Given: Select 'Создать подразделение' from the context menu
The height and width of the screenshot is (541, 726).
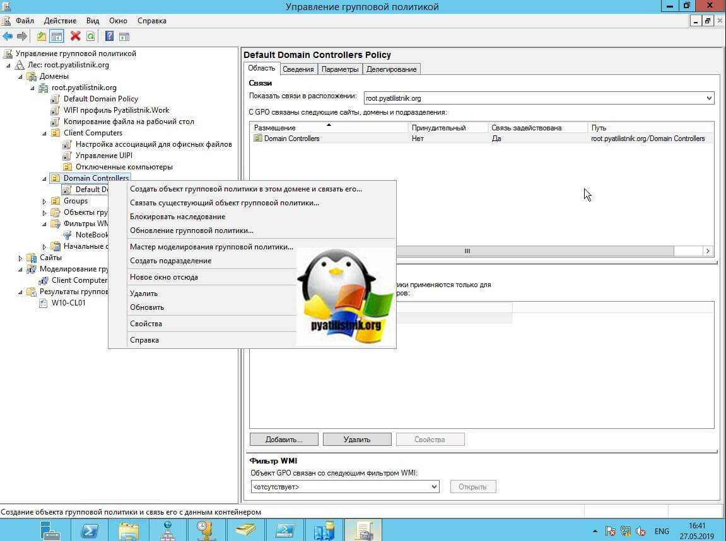Looking at the screenshot, I should 170,261.
